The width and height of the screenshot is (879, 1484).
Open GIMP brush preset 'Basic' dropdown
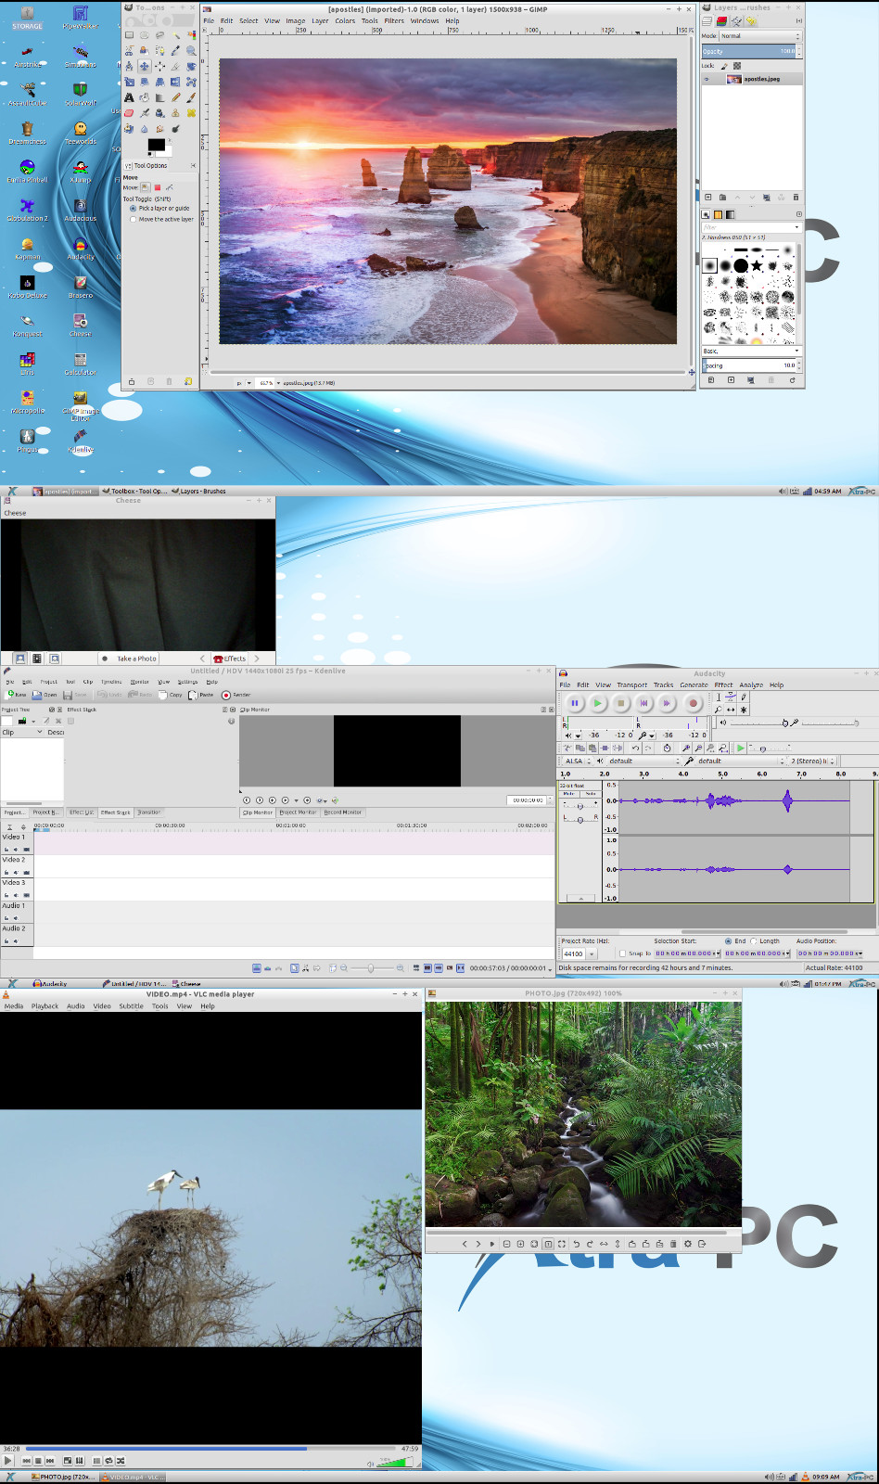point(750,351)
